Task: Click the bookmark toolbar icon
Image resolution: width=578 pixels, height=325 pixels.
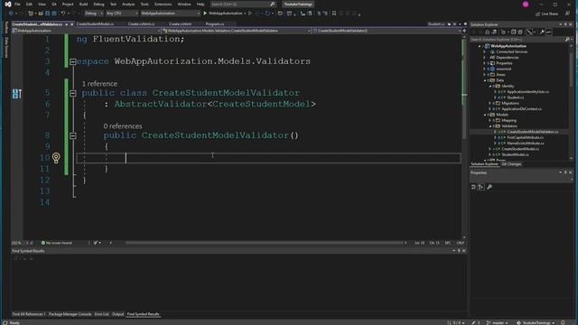Action: pos(334,14)
